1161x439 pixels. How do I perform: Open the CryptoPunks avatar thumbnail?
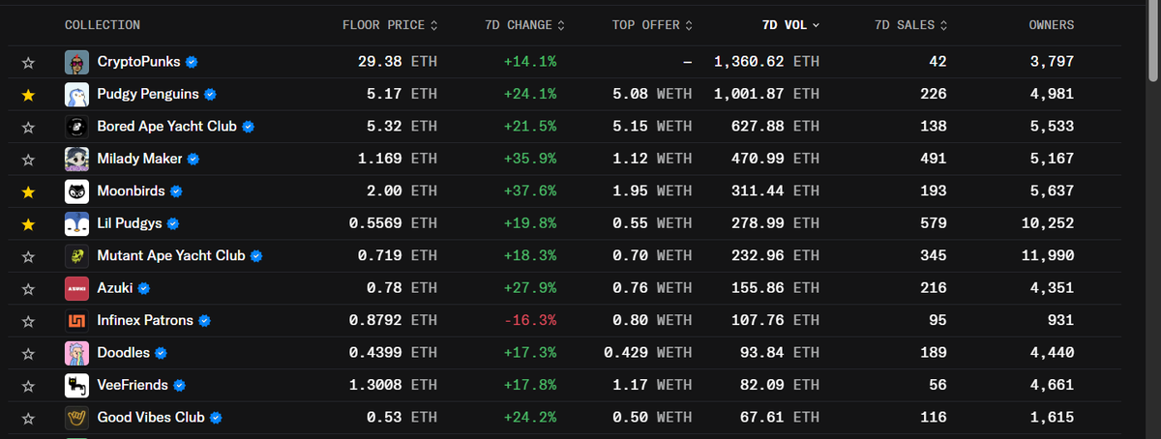(77, 62)
